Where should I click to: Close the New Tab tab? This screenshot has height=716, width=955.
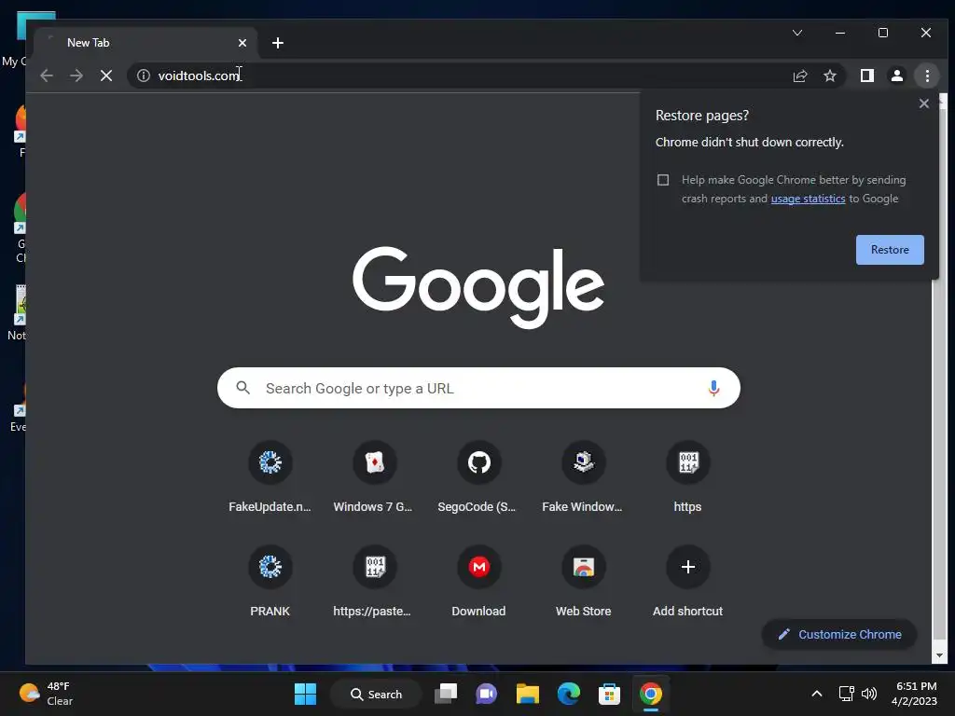click(x=242, y=43)
